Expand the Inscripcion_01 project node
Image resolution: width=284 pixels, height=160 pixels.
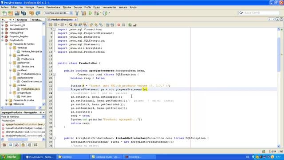click(3, 25)
